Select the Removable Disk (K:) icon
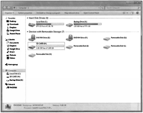 click(x=32, y=55)
